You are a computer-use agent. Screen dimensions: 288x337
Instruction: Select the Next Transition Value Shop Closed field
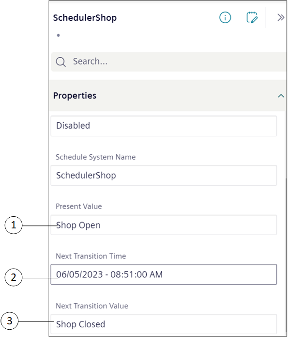(x=164, y=324)
